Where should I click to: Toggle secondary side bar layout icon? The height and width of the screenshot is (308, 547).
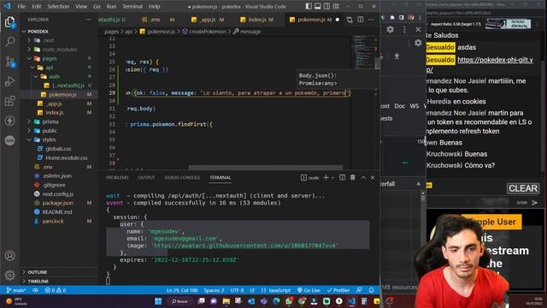click(326, 6)
